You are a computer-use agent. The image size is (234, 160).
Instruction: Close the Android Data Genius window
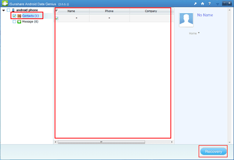pyautogui.click(x=229, y=4)
